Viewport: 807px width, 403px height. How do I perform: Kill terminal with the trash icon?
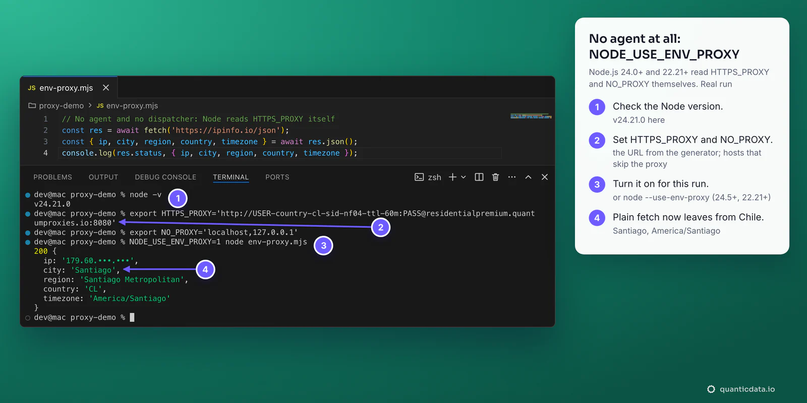[495, 177]
